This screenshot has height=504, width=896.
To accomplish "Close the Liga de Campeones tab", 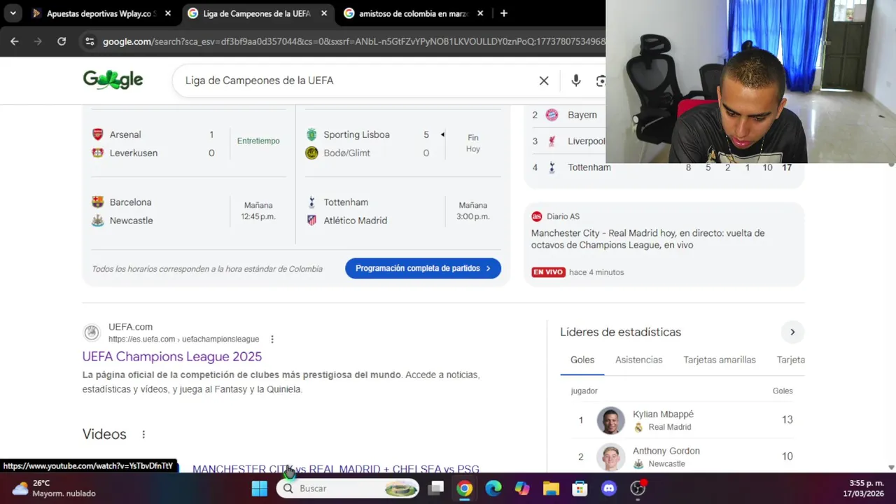I will point(324,13).
